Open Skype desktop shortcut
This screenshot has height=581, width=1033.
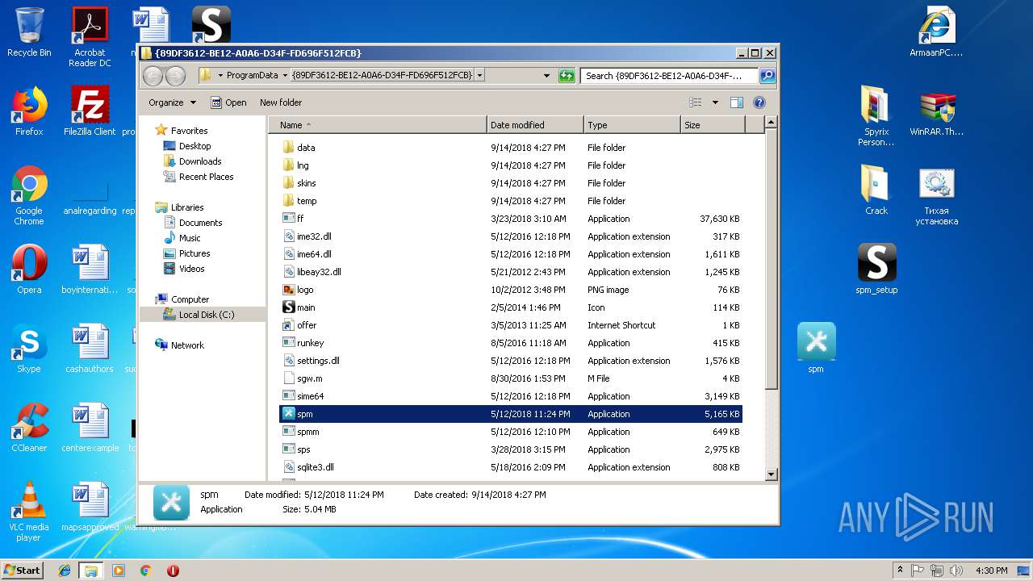click(x=29, y=349)
